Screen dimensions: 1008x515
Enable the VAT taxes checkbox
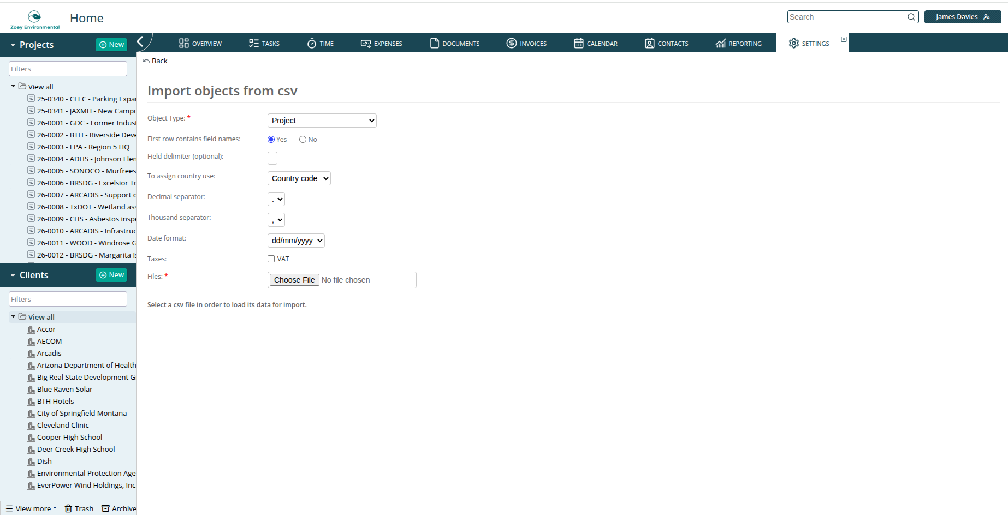point(271,259)
